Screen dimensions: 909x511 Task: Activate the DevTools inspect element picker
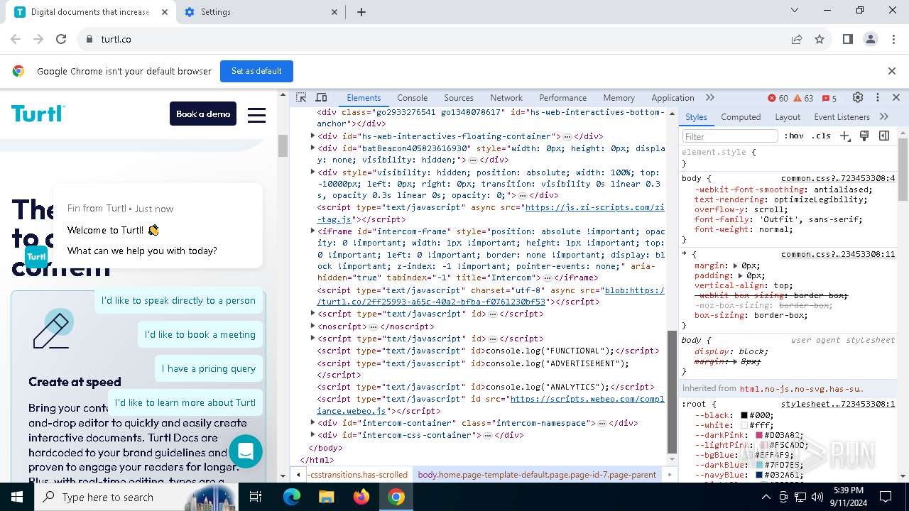pyautogui.click(x=302, y=98)
